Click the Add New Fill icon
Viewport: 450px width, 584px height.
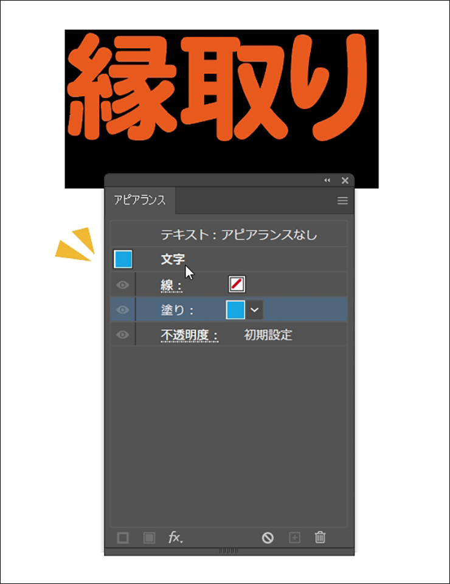pyautogui.click(x=148, y=538)
